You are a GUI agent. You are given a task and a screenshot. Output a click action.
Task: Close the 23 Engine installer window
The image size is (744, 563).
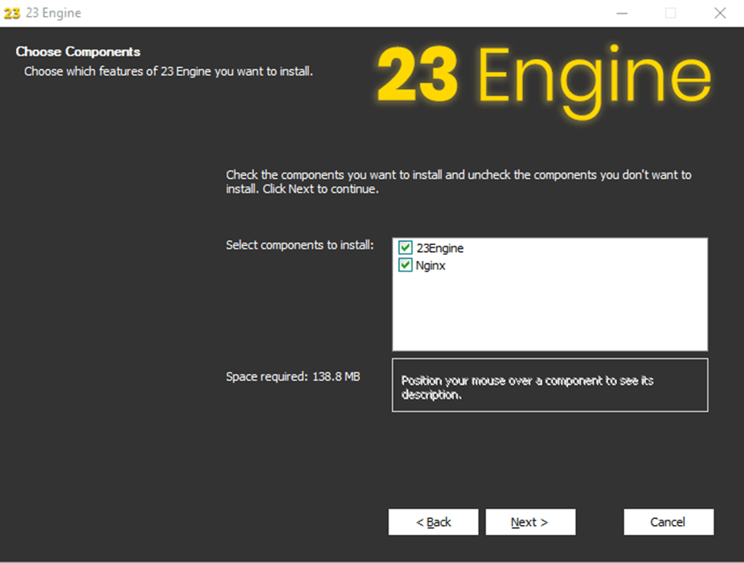coord(720,13)
